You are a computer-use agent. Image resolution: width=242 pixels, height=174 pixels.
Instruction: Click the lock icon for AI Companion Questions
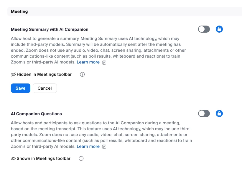point(219,113)
